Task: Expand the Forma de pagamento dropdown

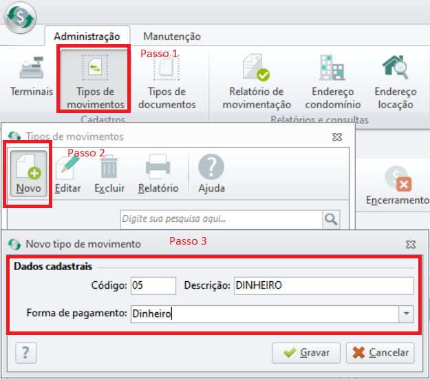Action: click(406, 314)
